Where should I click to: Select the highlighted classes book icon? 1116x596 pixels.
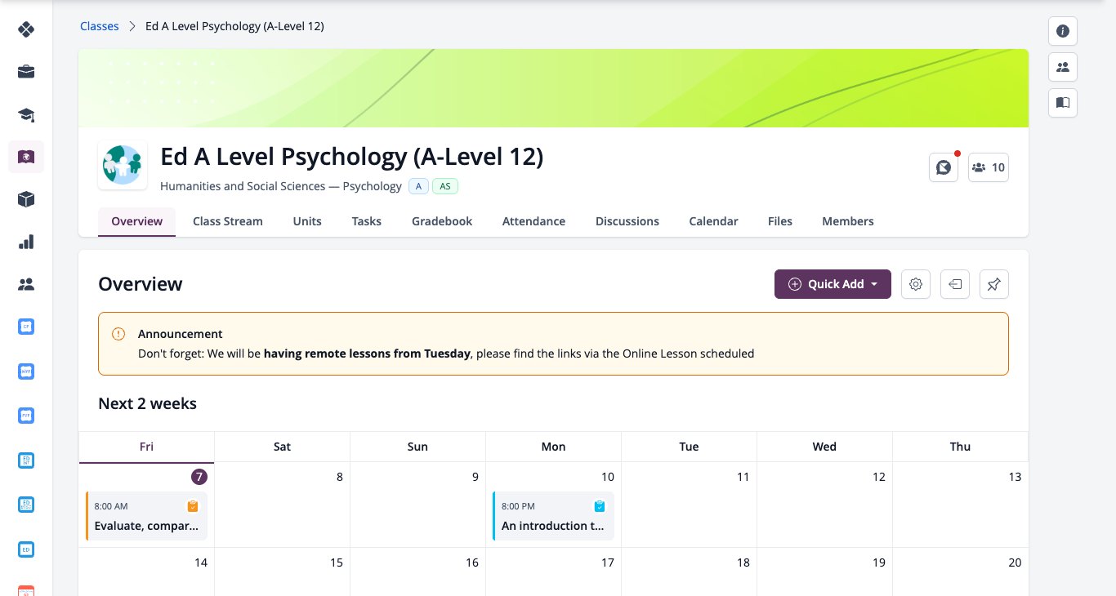pos(26,157)
